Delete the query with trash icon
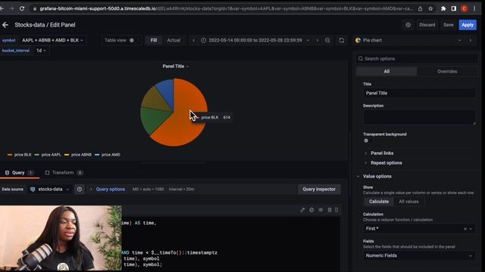 [330, 210]
